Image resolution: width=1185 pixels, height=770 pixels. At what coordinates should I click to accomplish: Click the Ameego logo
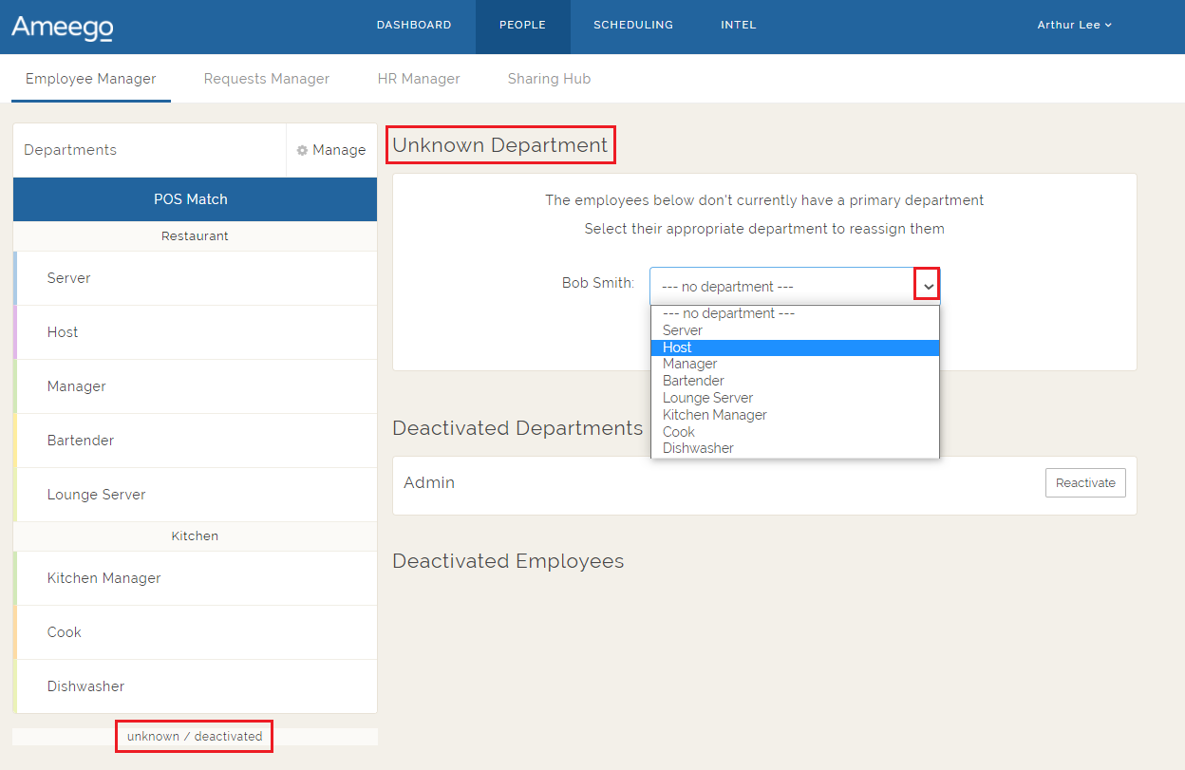(x=63, y=27)
